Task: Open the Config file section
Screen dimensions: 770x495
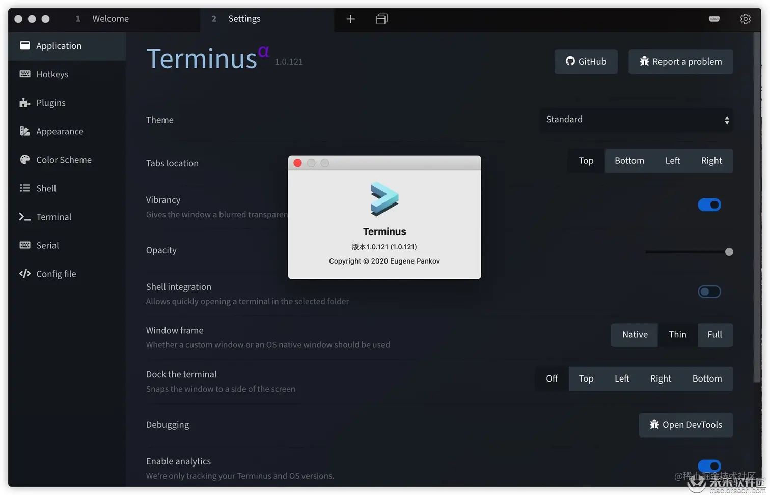Action: coord(67,274)
